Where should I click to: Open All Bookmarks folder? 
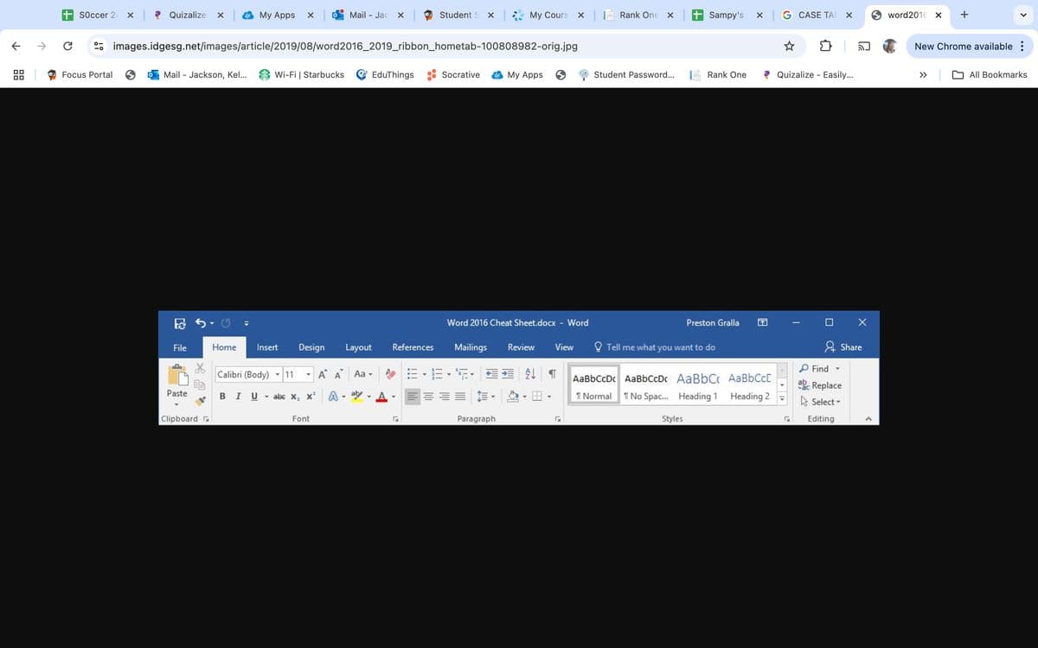(990, 74)
